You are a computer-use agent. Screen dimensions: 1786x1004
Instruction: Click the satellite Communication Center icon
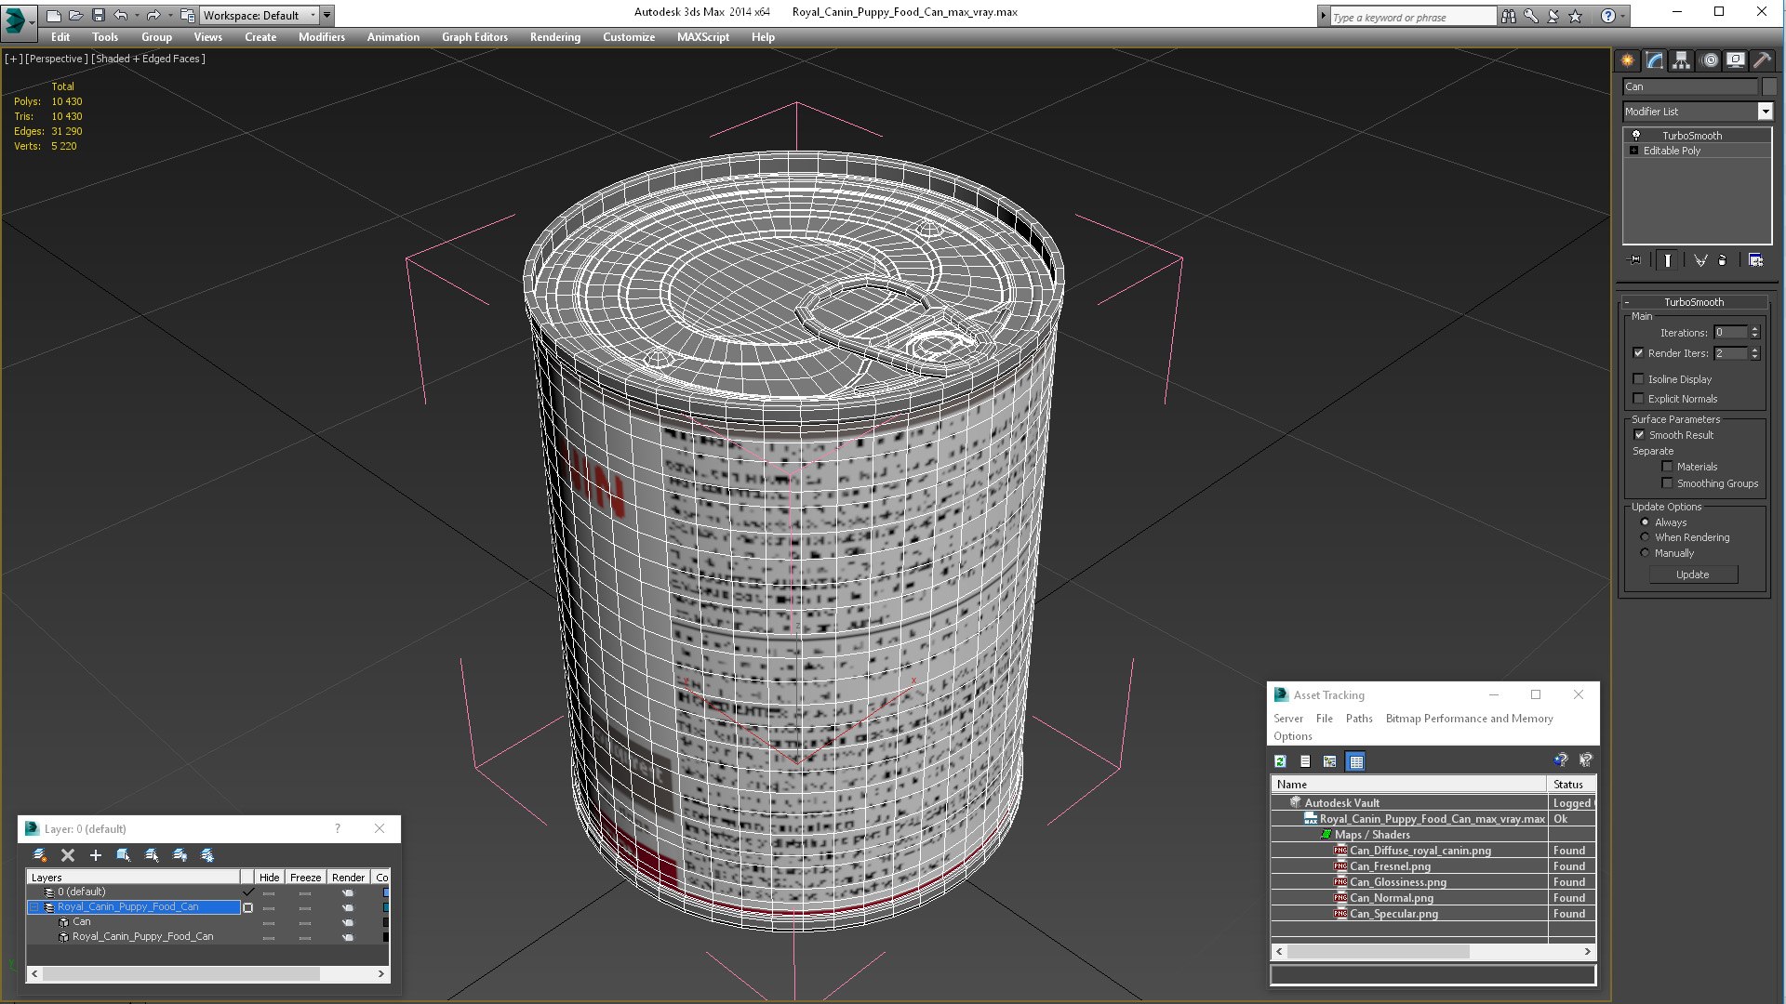(1553, 16)
